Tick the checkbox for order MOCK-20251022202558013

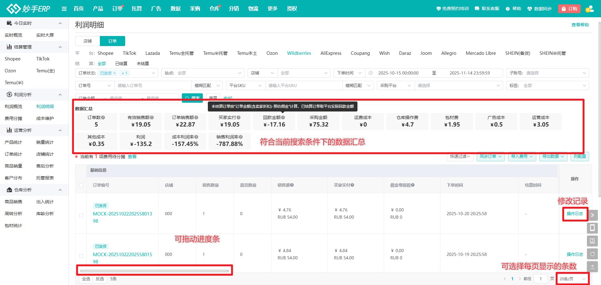click(x=81, y=215)
